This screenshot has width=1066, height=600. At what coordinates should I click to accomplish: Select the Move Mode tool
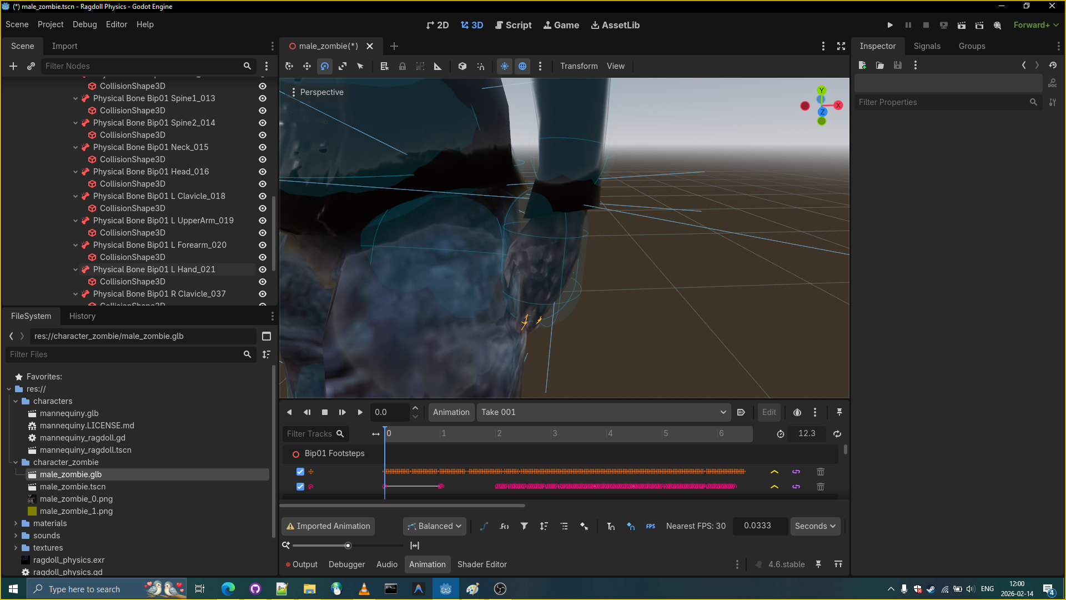[307, 66]
